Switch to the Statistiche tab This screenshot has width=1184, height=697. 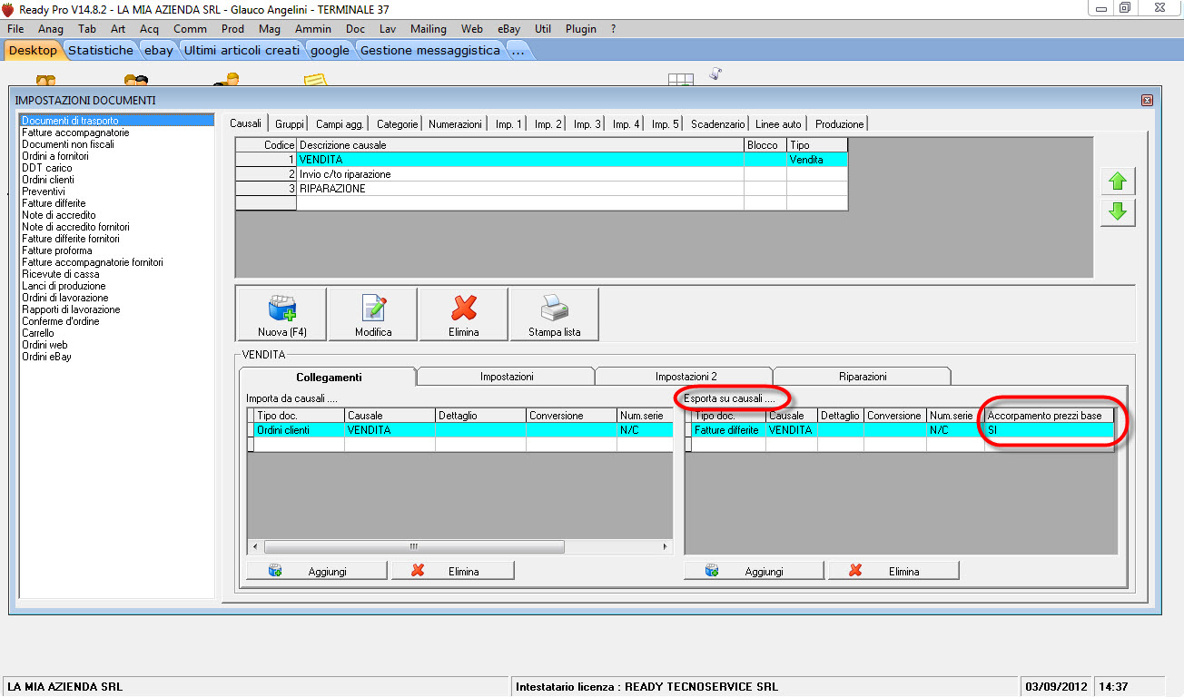click(101, 50)
